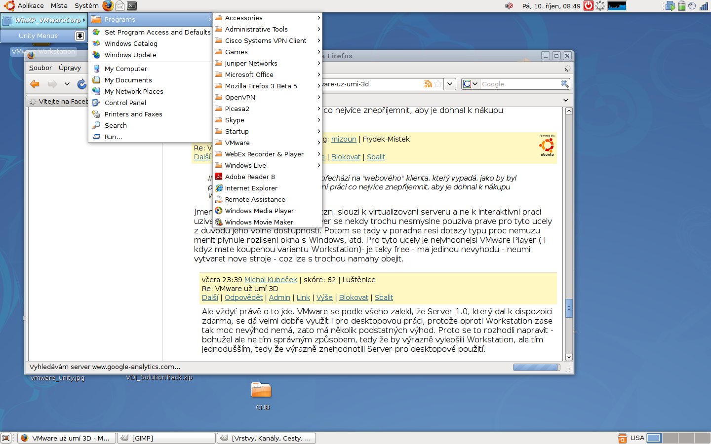Expand the VMware programs submenu

pos(267,143)
